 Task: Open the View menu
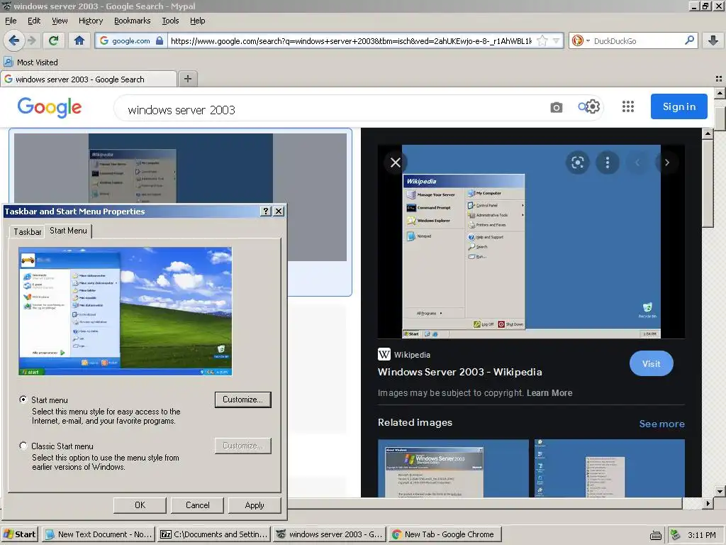coord(60,21)
